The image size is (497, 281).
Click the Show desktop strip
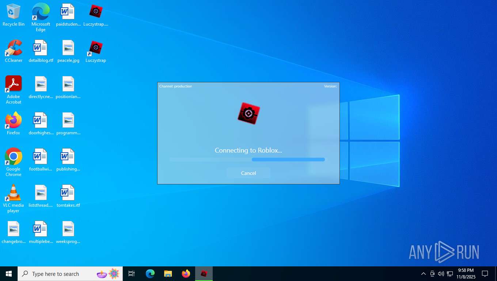pyautogui.click(x=496, y=274)
